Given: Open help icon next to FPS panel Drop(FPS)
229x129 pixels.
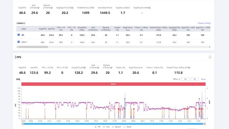Looking at the screenshot, I should point(85,68).
